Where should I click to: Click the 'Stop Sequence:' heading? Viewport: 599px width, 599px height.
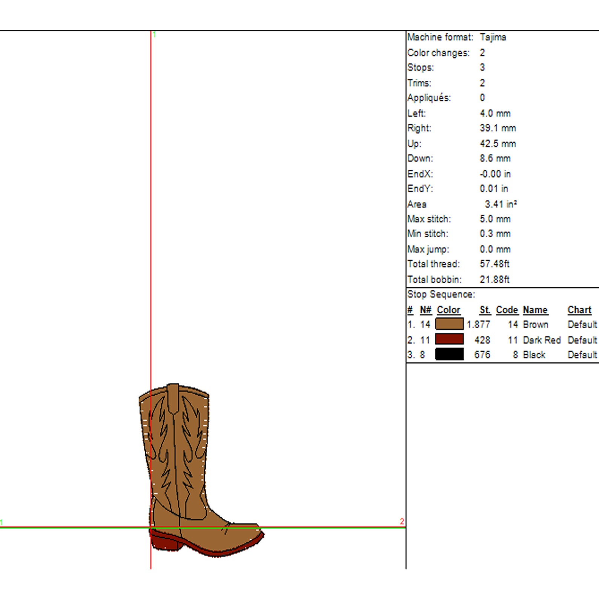(441, 294)
